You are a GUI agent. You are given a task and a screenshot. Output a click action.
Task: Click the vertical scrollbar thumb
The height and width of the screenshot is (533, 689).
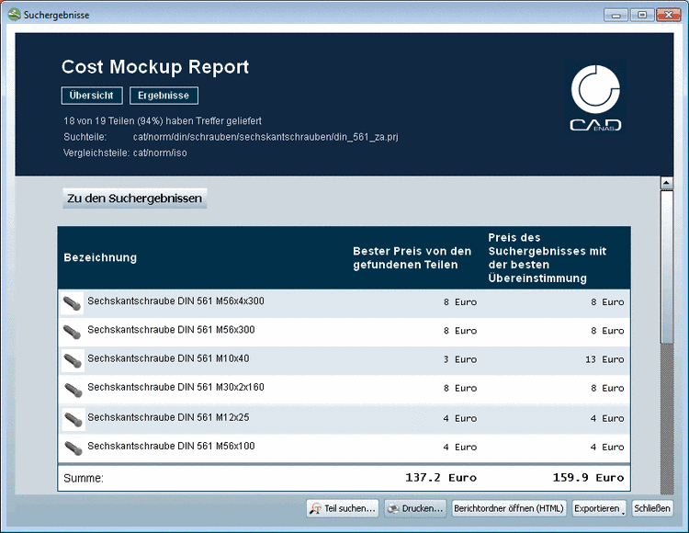667,266
